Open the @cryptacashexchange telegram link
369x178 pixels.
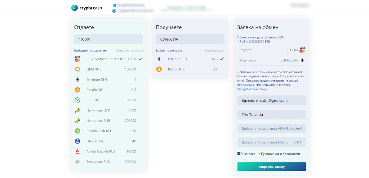(x=252, y=89)
